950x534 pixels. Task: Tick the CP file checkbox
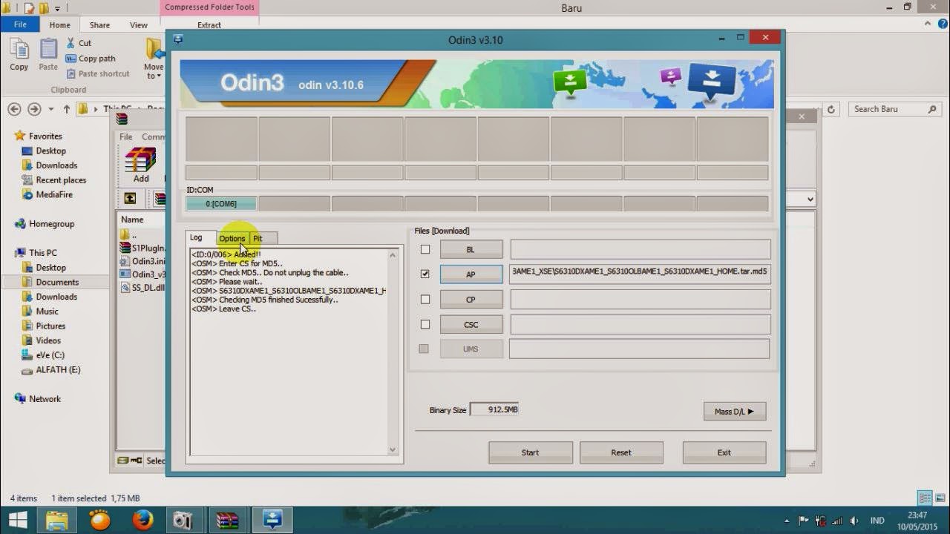pos(425,300)
